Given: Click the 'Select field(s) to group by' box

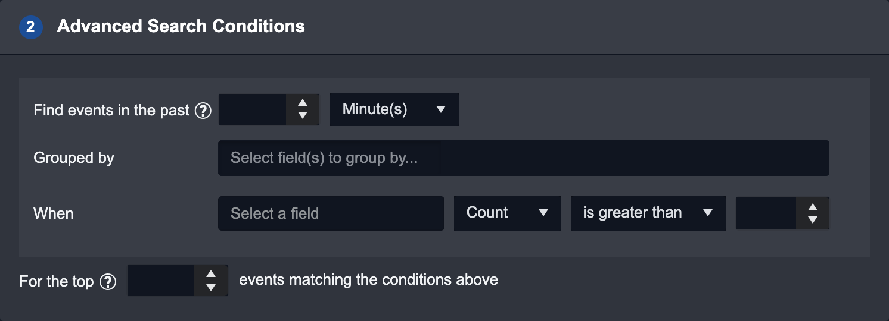Looking at the screenshot, I should [x=523, y=158].
